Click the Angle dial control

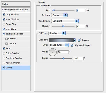click(x=53, y=52)
